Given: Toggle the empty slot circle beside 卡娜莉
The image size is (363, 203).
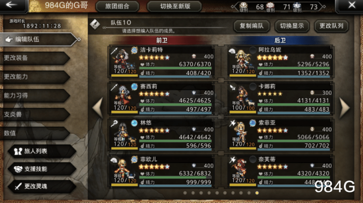Looking at the screenshot, I should tap(253, 86).
